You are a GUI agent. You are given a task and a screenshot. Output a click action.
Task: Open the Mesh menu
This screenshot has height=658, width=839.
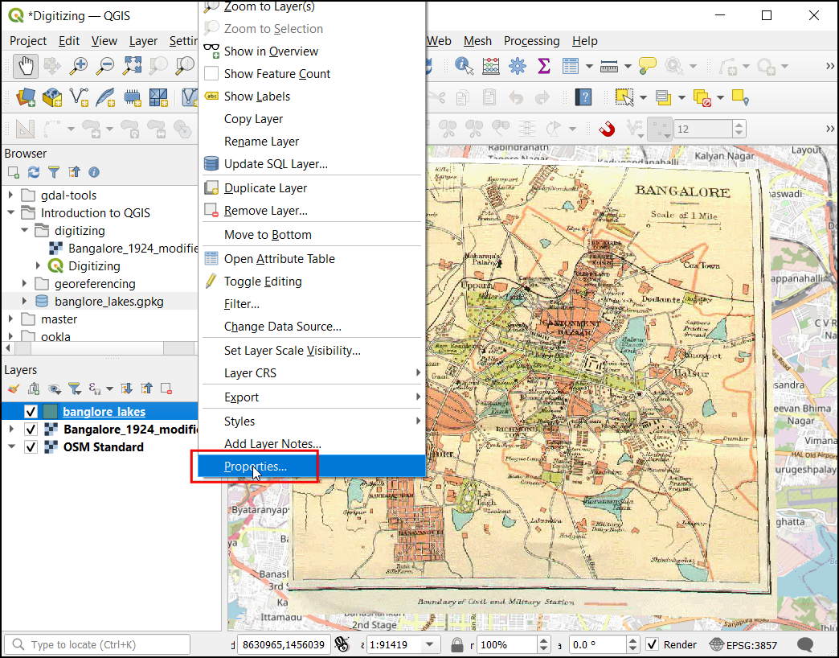tap(477, 41)
